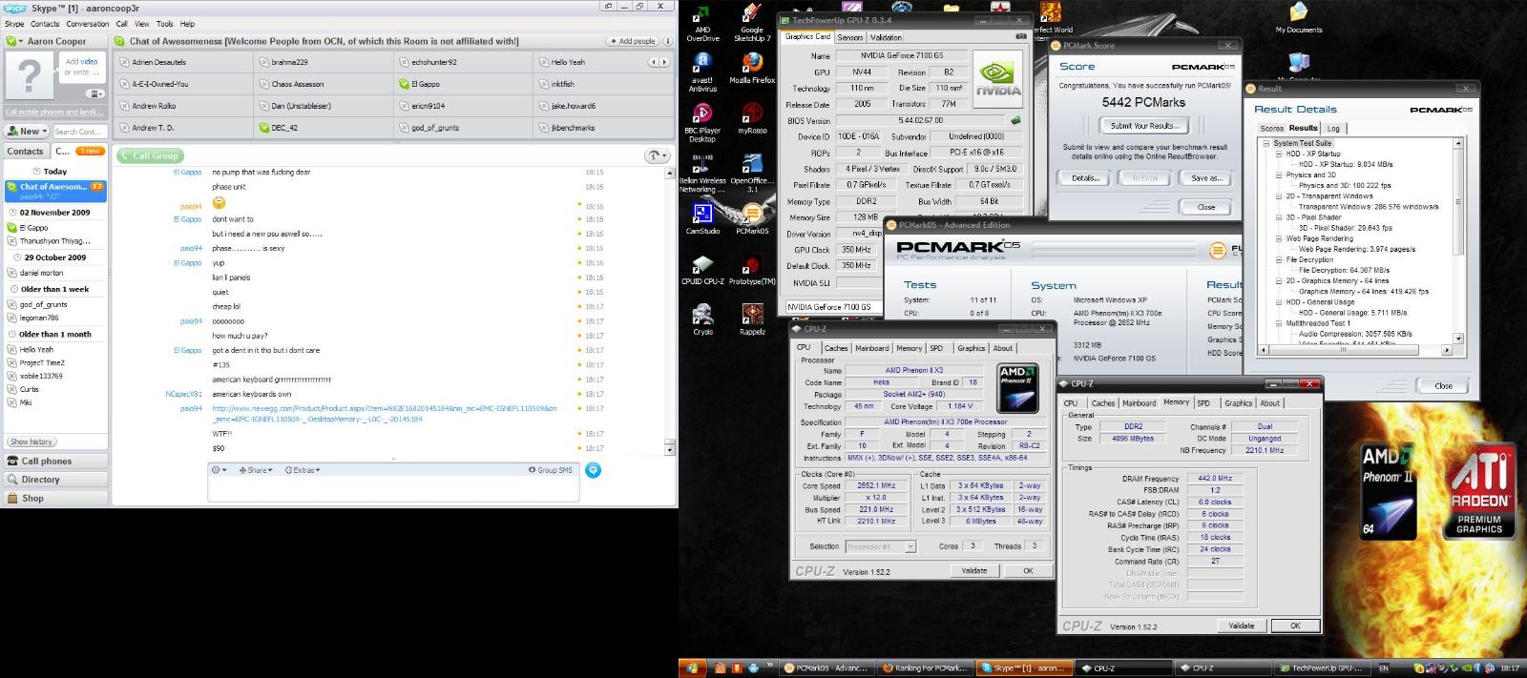Open Belkin Wireless Networking icon

[x=702, y=173]
